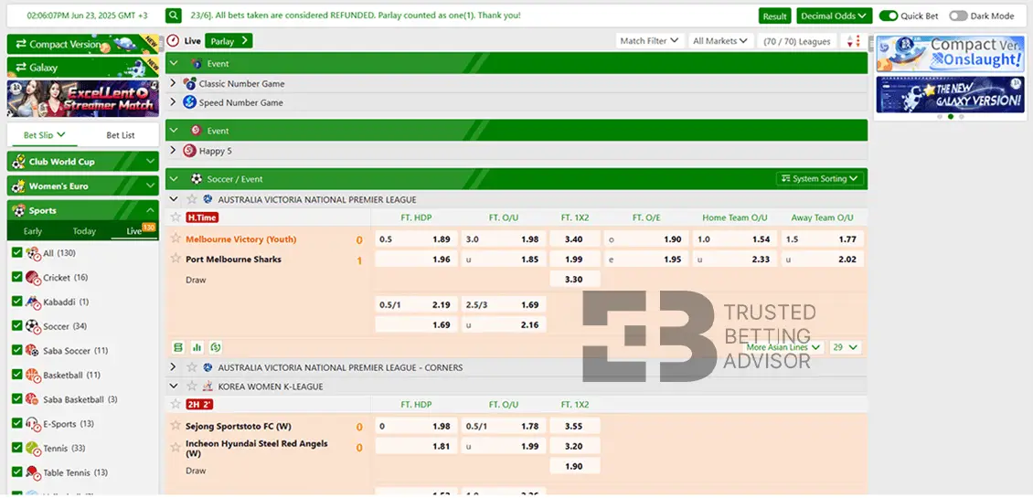Open the New Galaxy Version banner
Image resolution: width=1033 pixels, height=498 pixels.
tap(950, 95)
